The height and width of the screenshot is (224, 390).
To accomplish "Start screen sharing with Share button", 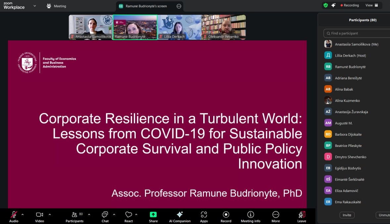I will pyautogui.click(x=153, y=215).
